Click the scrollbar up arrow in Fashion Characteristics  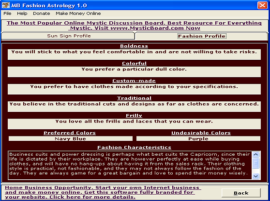point(255,155)
